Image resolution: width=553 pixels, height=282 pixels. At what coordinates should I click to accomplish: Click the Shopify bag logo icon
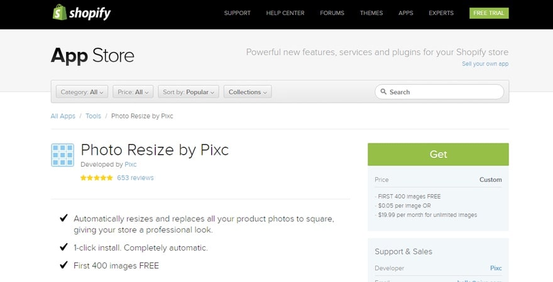[59, 13]
